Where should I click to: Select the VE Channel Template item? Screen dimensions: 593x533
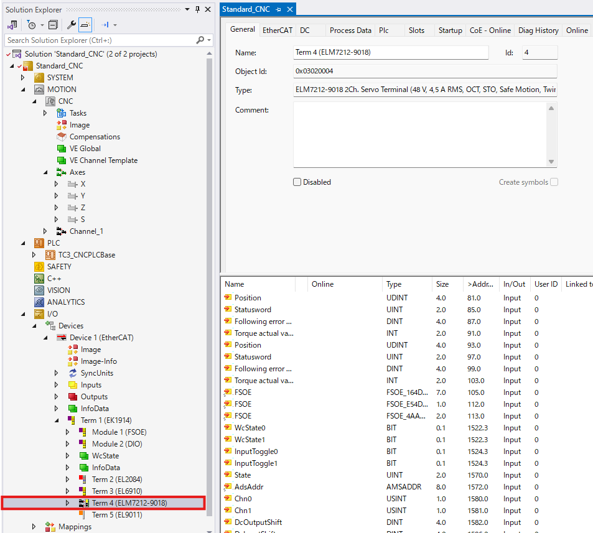point(103,160)
